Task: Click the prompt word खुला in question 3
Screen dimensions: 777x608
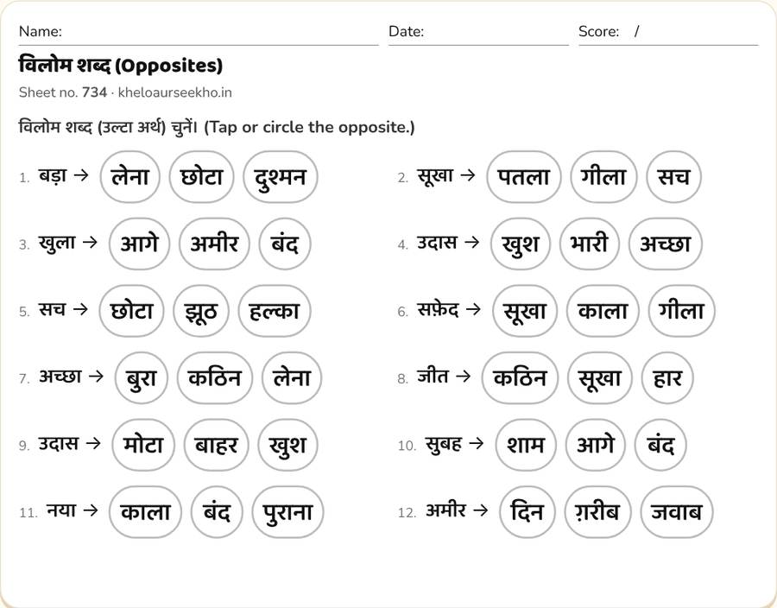Action: click(x=57, y=243)
